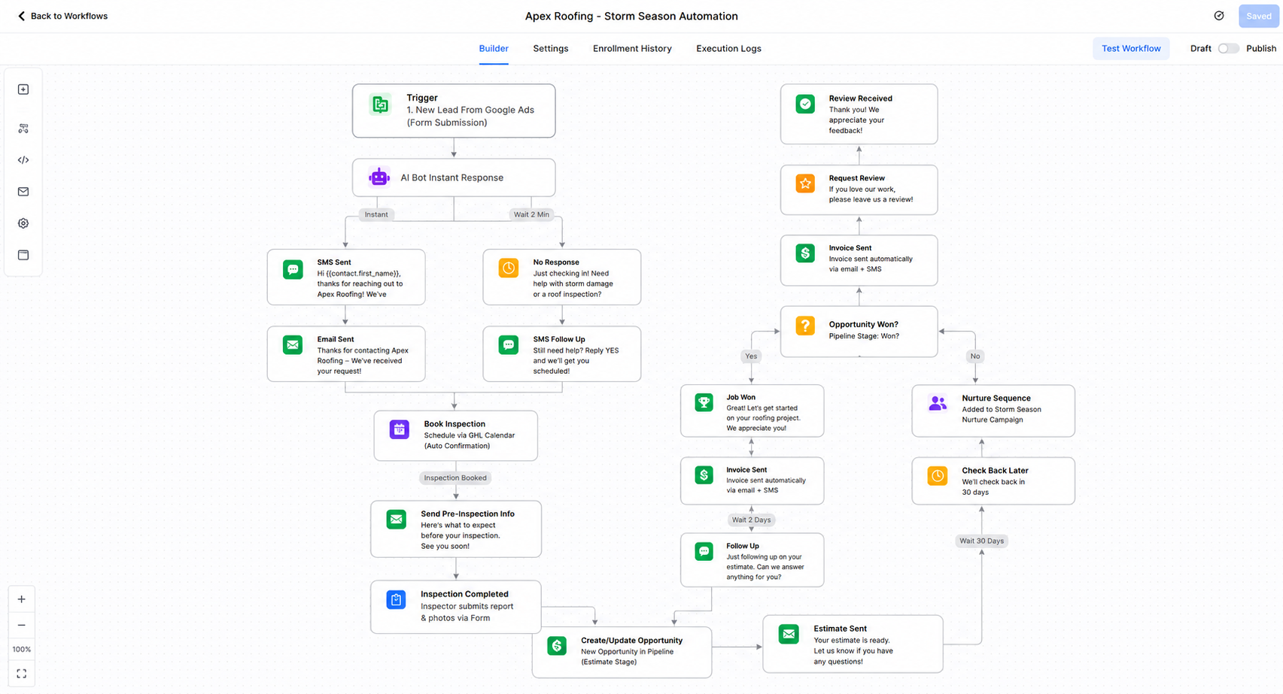Click the chat icon on Follow Up node

click(x=704, y=552)
